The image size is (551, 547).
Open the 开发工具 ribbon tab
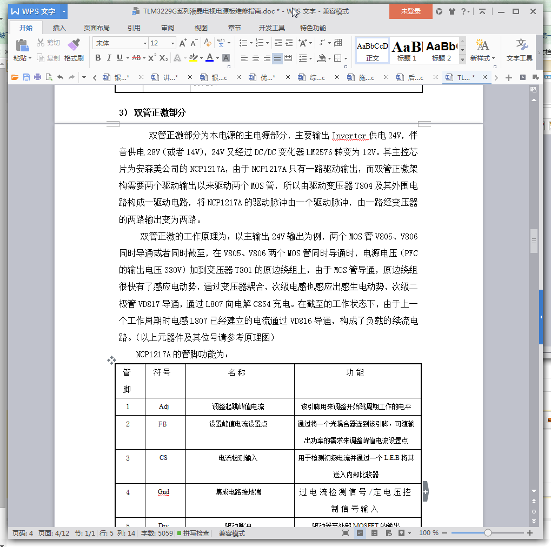coord(271,28)
